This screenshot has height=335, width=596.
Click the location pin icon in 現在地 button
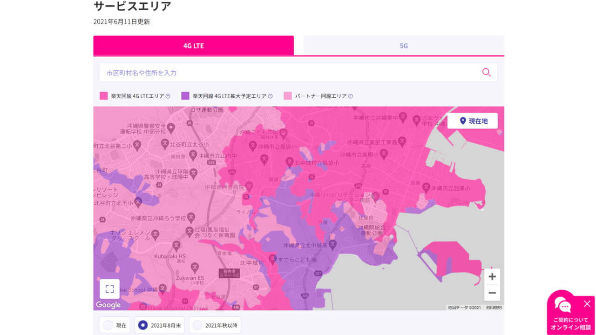point(462,121)
